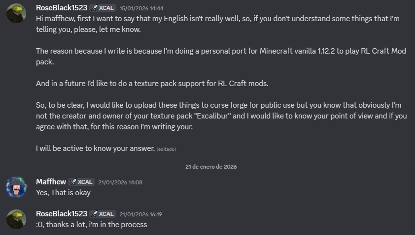Open XCAL tag on the 14:44 message
The height and width of the screenshot is (235, 415).
(103, 8)
